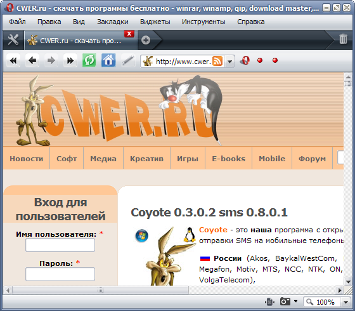Viewport: 355px width, 311px height.
Task: Open the Игры section
Action: pyautogui.click(x=188, y=159)
